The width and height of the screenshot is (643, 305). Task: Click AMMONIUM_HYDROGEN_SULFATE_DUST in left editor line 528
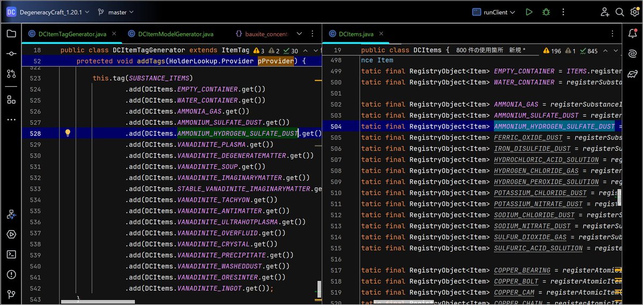(237, 133)
